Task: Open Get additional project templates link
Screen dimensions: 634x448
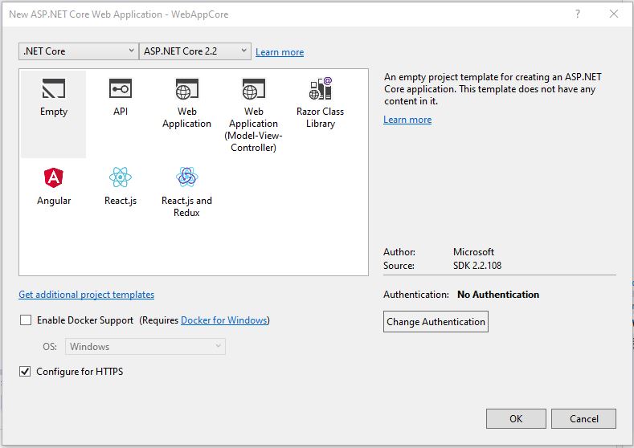Action: [86, 295]
